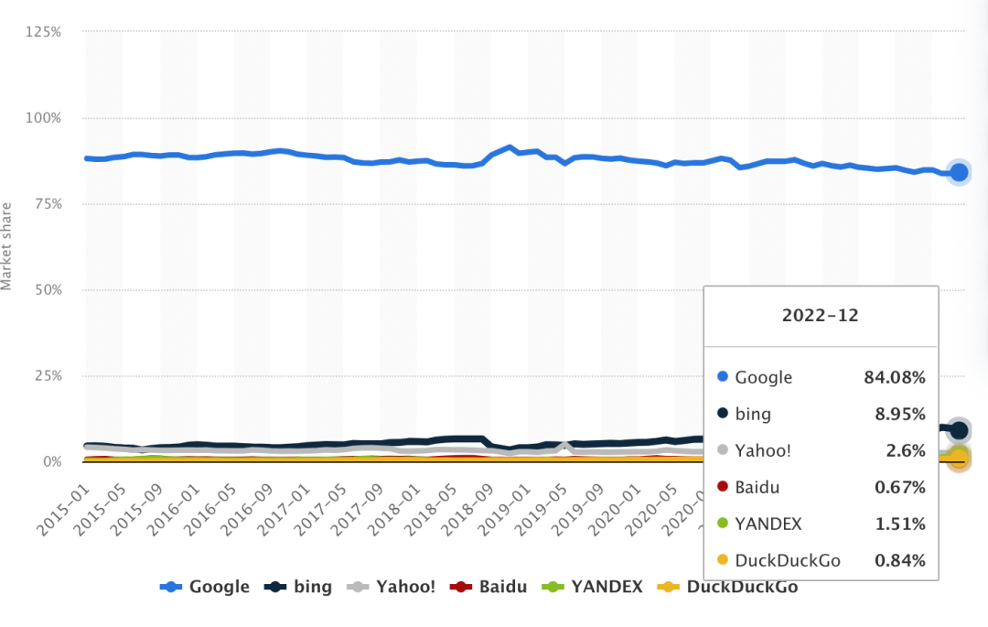Click Google's 84.08% value in tooltip
988x627 pixels.
click(896, 377)
